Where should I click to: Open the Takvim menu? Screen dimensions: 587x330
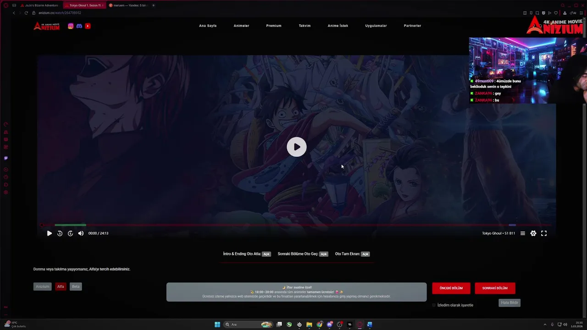(x=305, y=26)
